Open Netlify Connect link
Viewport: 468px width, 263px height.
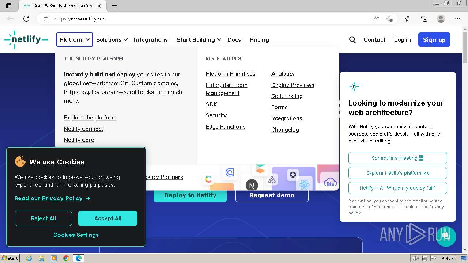tap(83, 129)
